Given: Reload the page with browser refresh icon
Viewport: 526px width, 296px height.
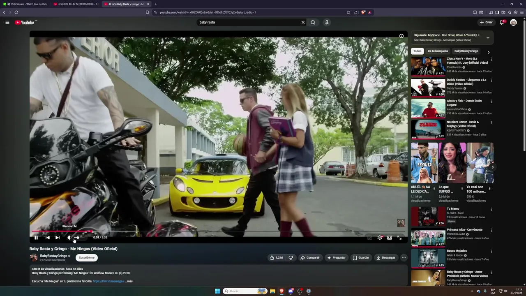Looking at the screenshot, I should (x=16, y=12).
